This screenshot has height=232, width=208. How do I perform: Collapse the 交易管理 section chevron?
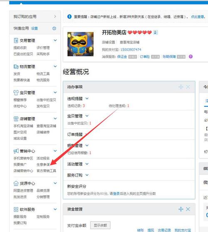55,40
